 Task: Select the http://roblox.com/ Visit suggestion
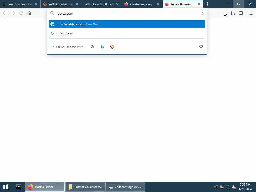[x=127, y=24]
